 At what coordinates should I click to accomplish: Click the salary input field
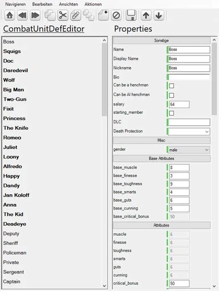click(x=179, y=104)
